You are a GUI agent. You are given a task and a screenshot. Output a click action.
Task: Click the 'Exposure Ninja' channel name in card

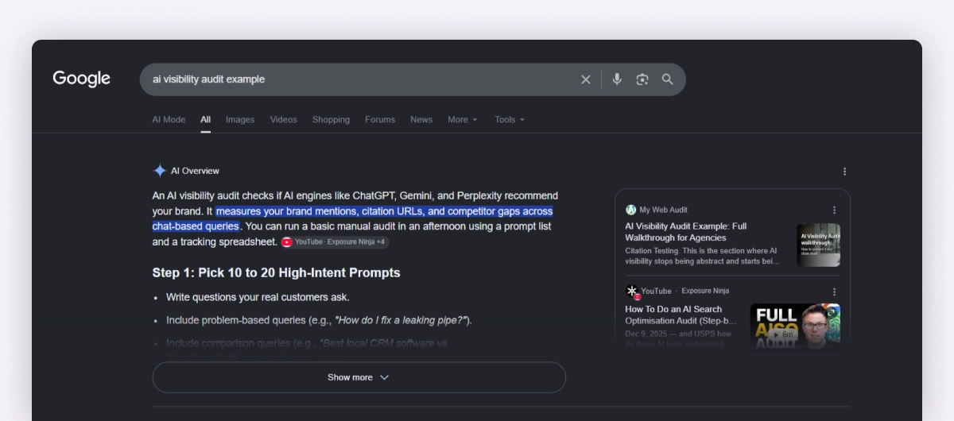(x=705, y=292)
